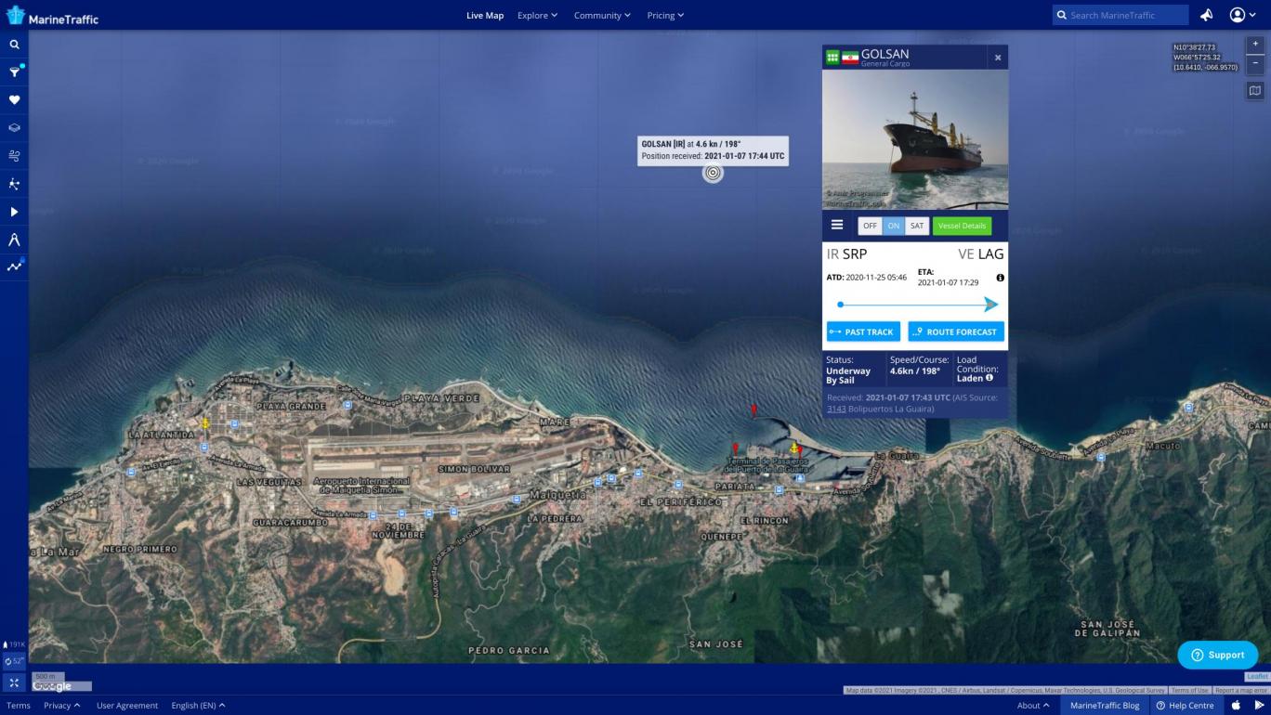Click the Search MarineTraffic input field
This screenshot has height=715, width=1271.
1121,15
